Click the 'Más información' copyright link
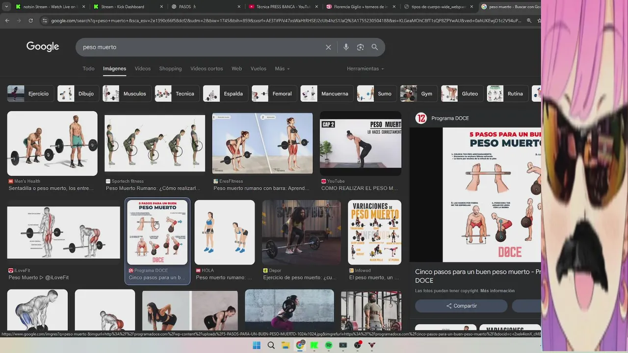This screenshot has height=353, width=628. [497, 291]
